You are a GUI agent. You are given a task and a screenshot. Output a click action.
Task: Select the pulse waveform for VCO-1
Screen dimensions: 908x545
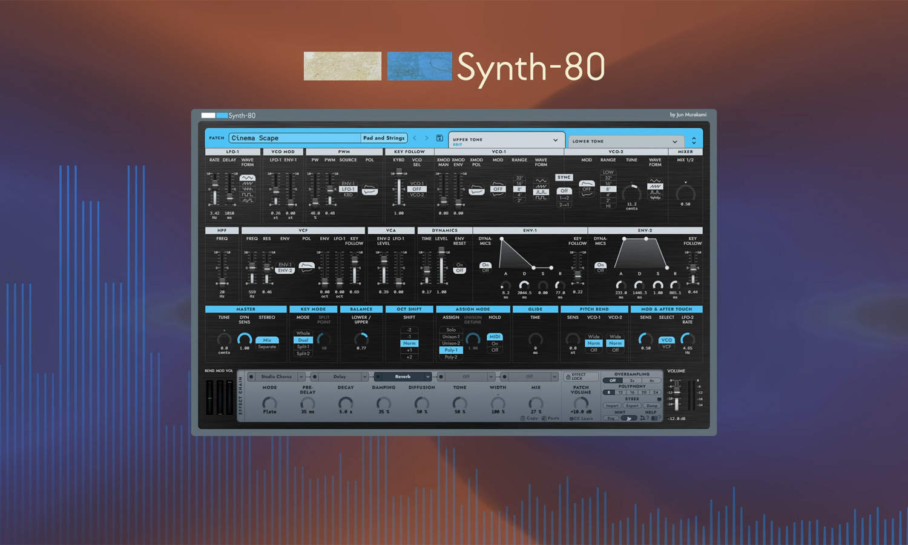(541, 193)
